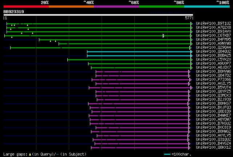
Task: Select the UniRef100_A7Q2X8 hit label
Action: [213, 27]
